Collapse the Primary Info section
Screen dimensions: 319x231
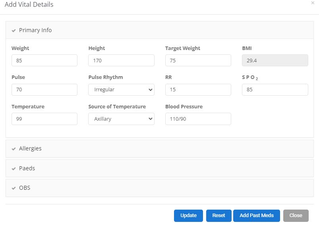[35, 30]
